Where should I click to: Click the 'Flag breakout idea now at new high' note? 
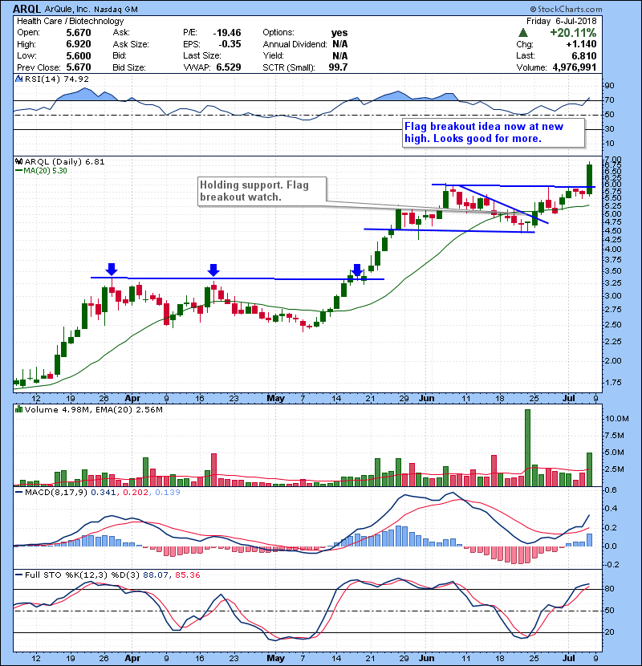tap(494, 132)
